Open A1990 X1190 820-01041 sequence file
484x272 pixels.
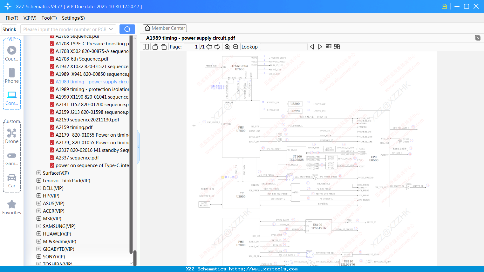92,97
